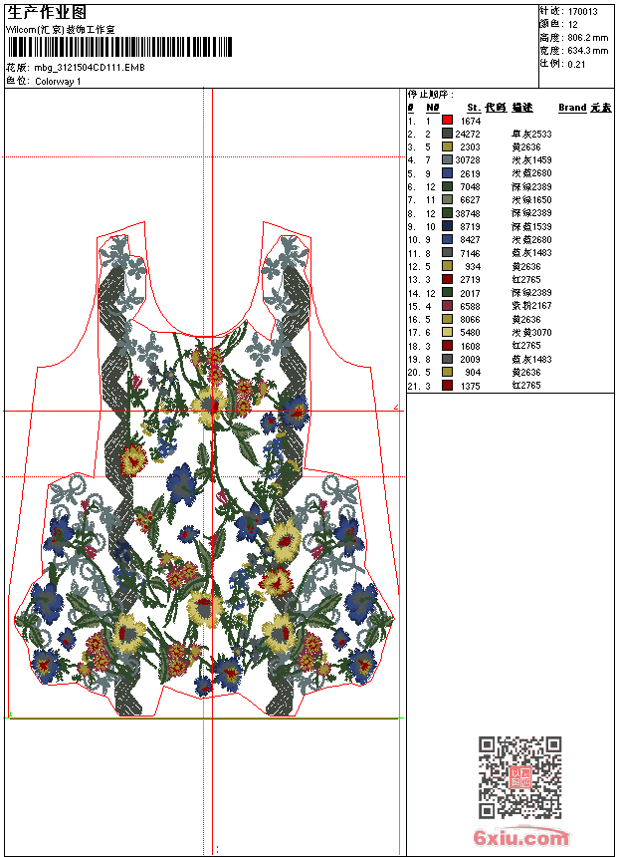Image resolution: width=617 pixels, height=857 pixels.
Task: Click stitch count 38748 in row 8
Action: (x=468, y=213)
